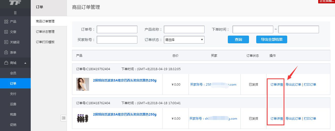Viewport: 335px width, 131px height.
Task: Click the menu fold icon beside sidebar
Action: point(64,118)
